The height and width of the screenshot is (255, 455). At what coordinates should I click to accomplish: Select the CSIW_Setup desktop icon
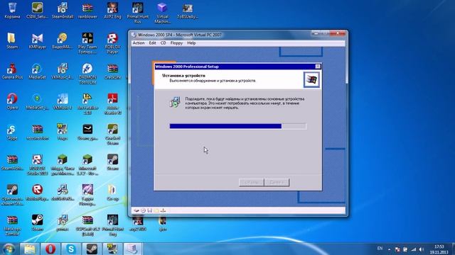[37, 11]
